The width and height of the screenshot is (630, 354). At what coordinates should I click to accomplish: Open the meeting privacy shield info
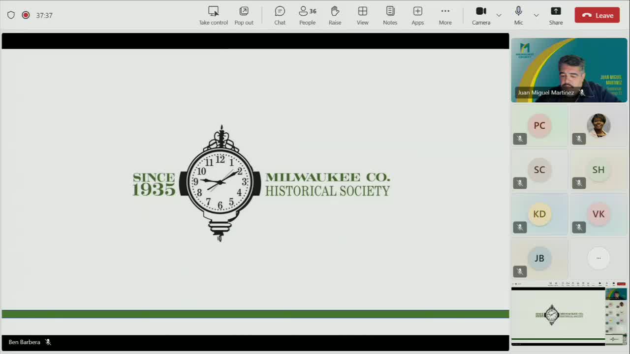11,15
